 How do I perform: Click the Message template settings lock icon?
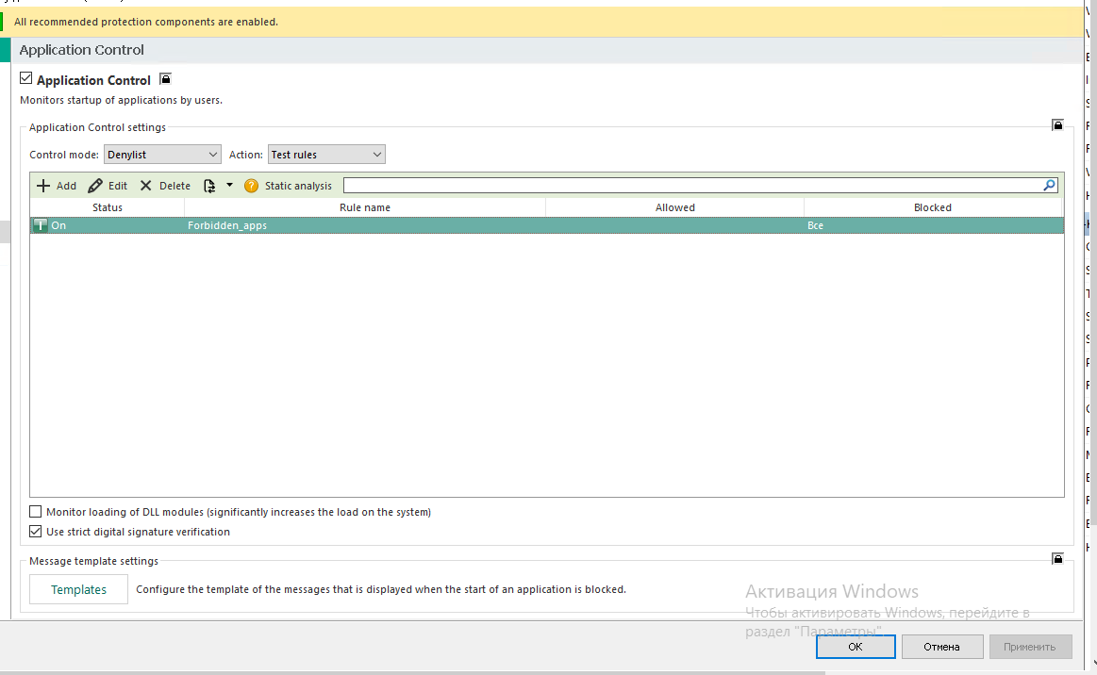coord(1057,558)
